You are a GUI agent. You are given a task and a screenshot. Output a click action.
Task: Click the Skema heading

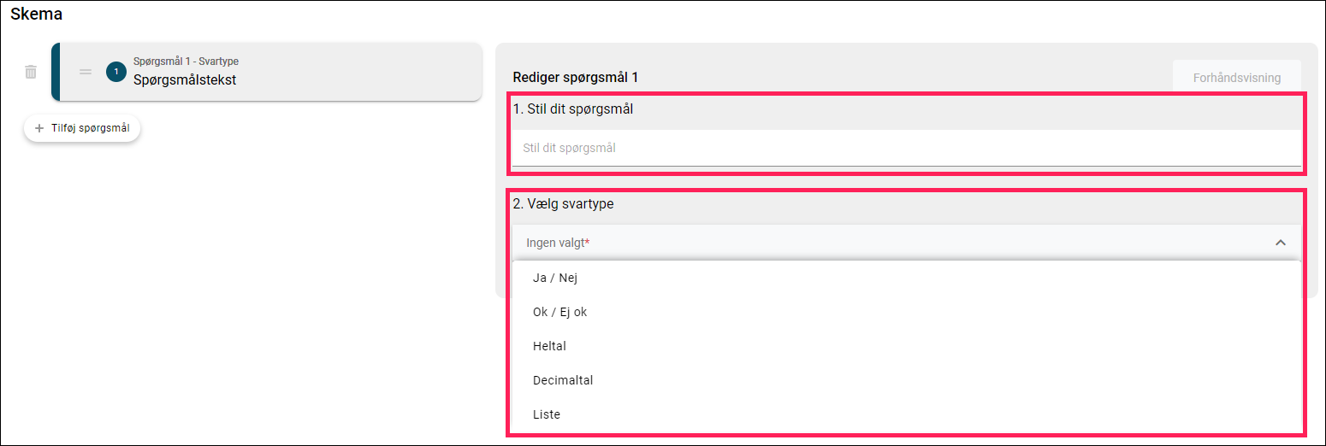[36, 14]
